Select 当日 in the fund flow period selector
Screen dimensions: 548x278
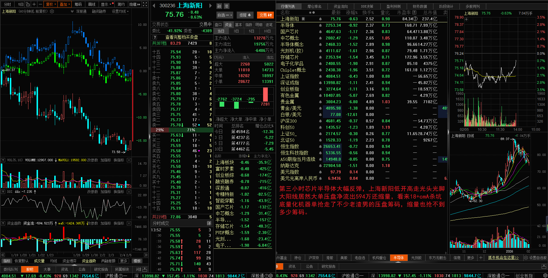221,31
